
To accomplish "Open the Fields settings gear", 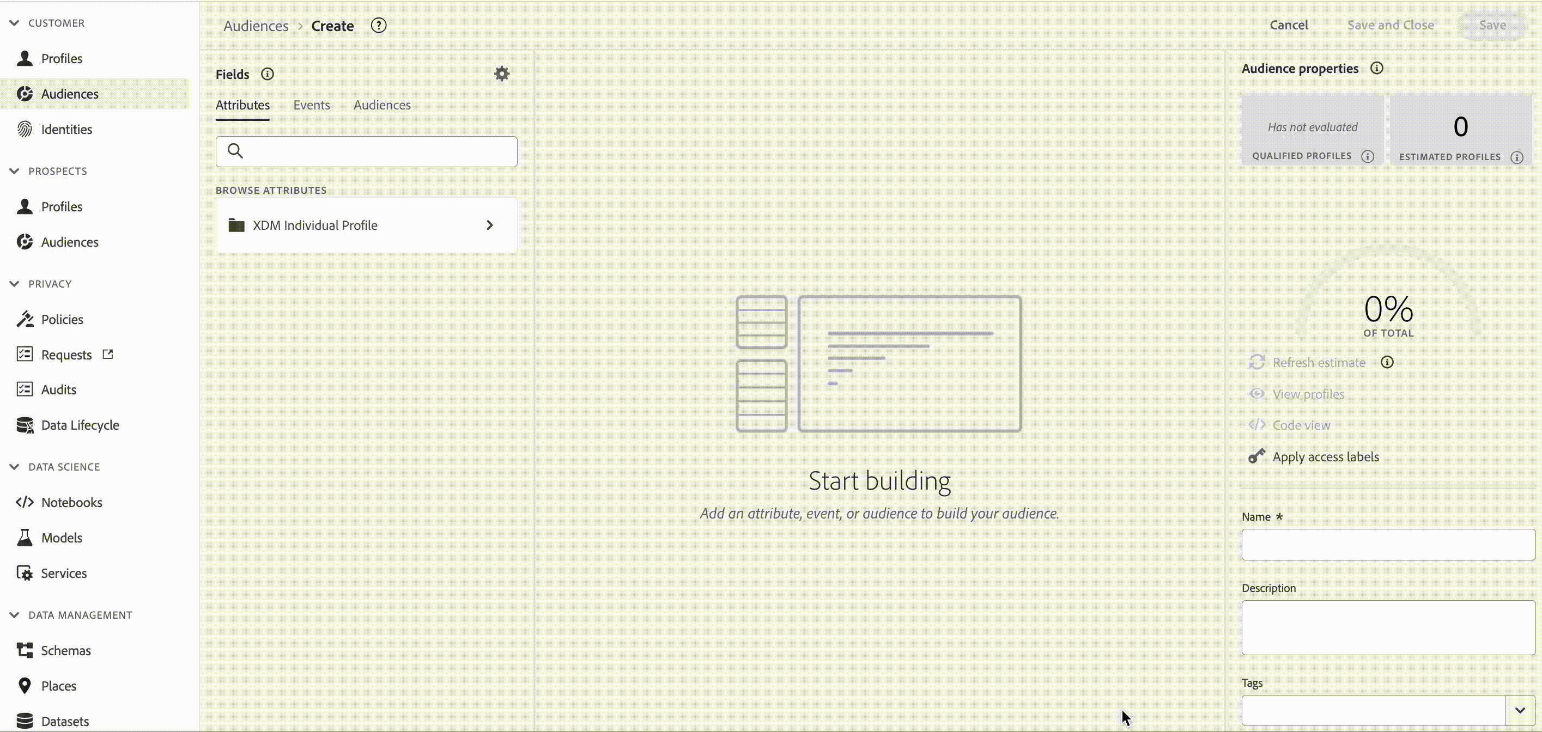I will [x=502, y=74].
